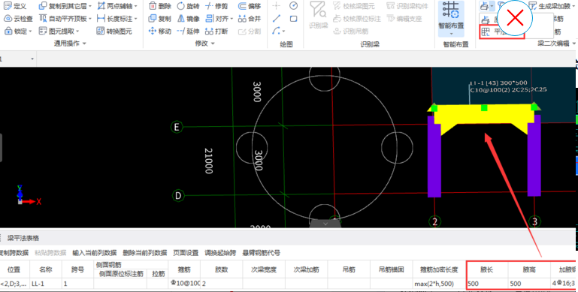Click 页面设置 in beam table toolbar
The height and width of the screenshot is (292, 578).
click(186, 253)
